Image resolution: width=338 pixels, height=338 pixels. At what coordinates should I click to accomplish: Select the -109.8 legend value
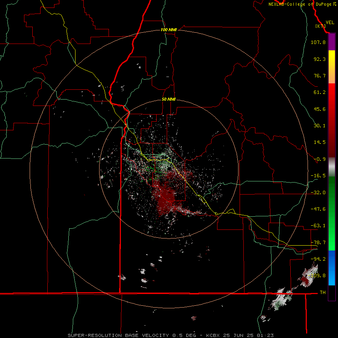317,276
